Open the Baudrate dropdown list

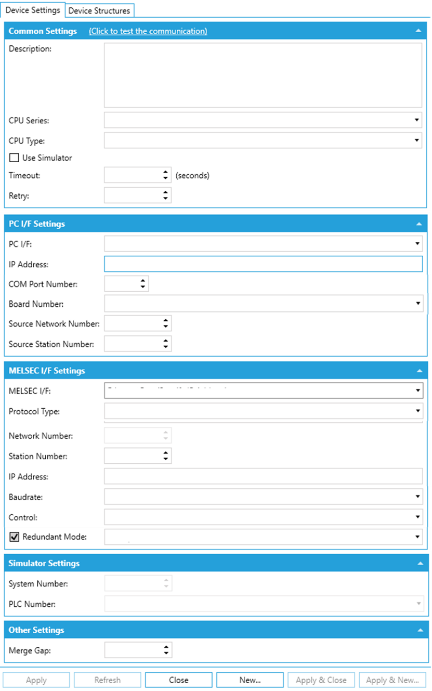[418, 497]
